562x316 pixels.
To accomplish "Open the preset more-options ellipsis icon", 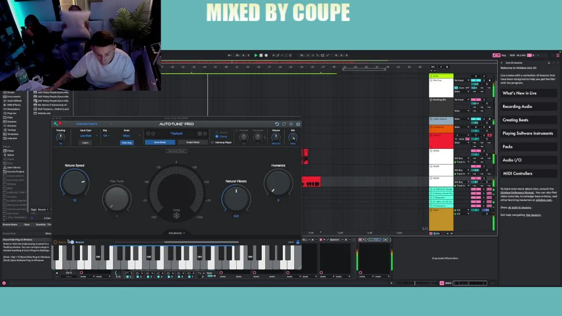I will (205, 133).
